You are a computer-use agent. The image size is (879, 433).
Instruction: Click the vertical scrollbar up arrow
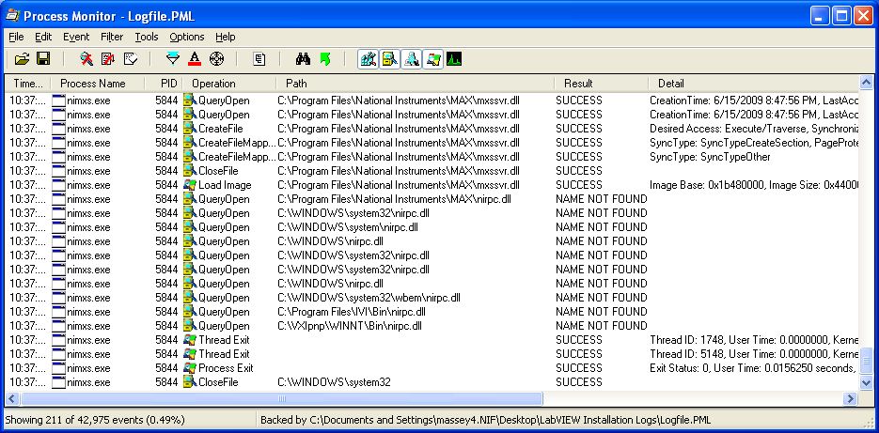pos(866,83)
